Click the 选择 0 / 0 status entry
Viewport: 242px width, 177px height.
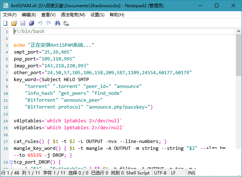pyautogui.click(x=78, y=173)
